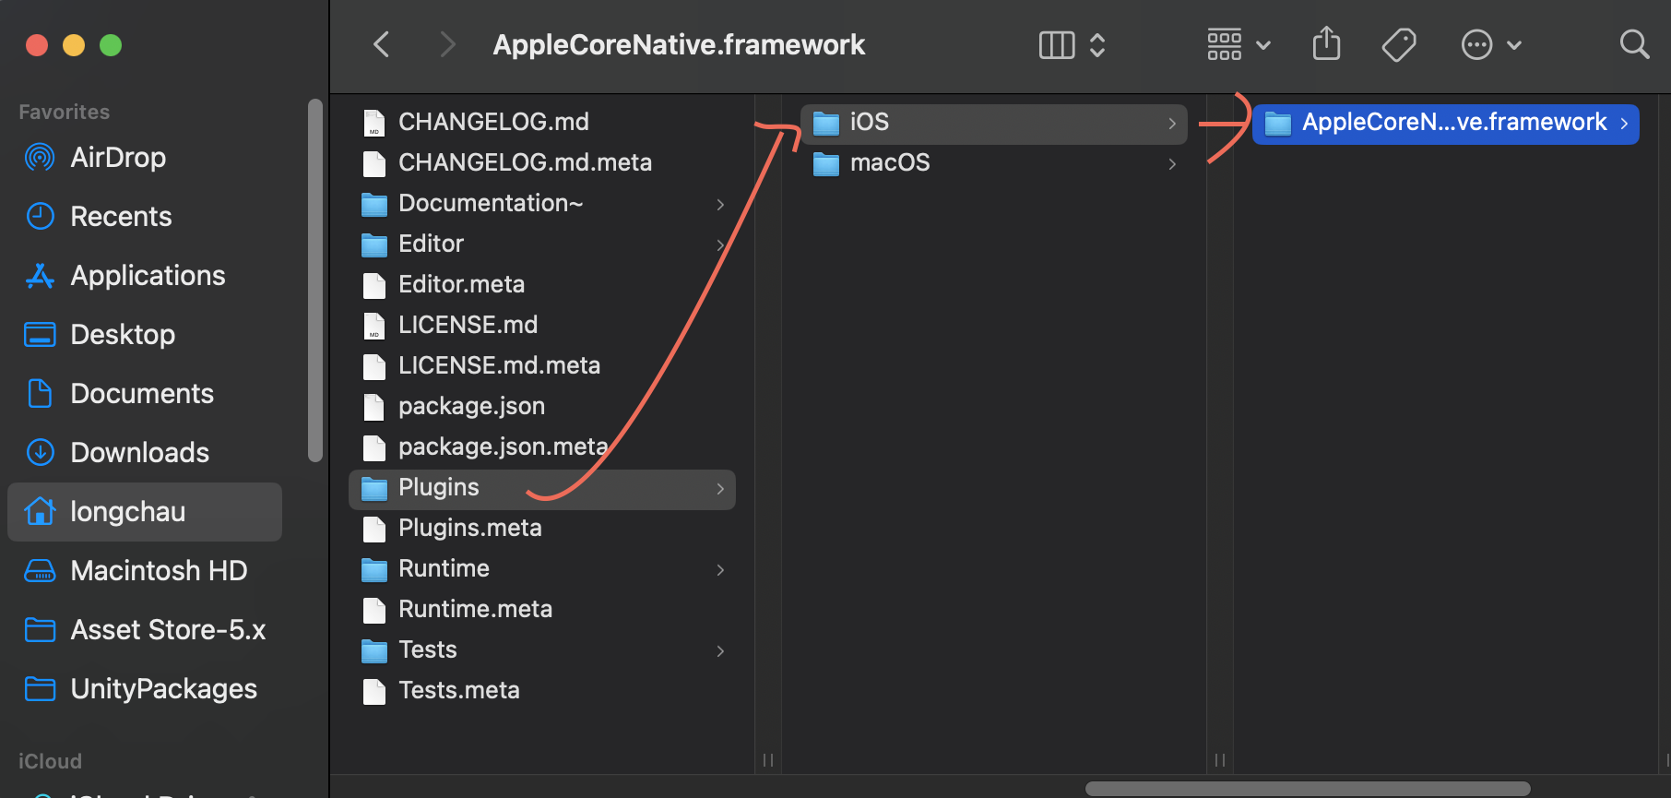1671x798 pixels.
Task: Select AppleCoreN...ve.framework folder
Action: click(1446, 124)
